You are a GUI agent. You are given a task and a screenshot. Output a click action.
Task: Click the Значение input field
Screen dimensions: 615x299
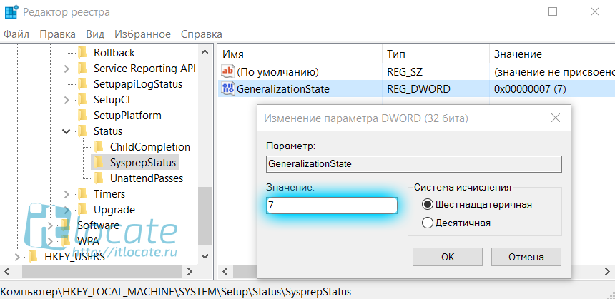(331, 206)
